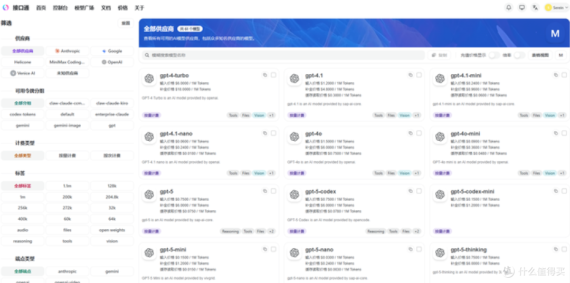Tick the gpt-5 card checkbox
The height and width of the screenshot is (283, 570).
273,191
